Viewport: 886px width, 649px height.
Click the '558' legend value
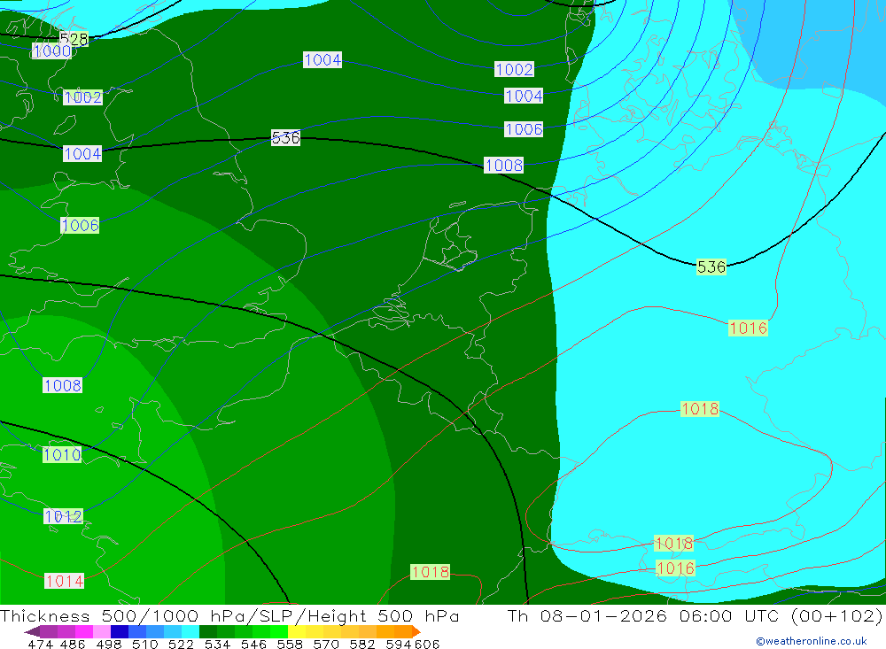point(290,644)
